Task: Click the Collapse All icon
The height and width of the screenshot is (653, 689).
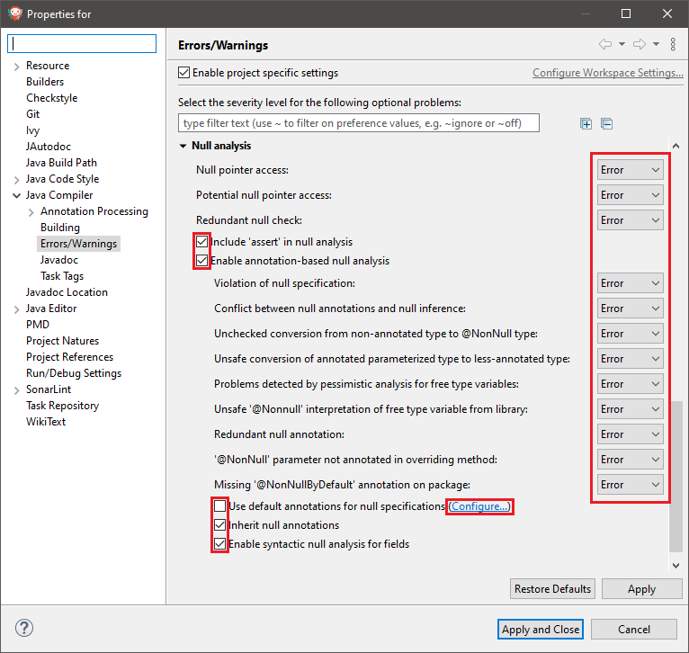Action: click(x=607, y=124)
